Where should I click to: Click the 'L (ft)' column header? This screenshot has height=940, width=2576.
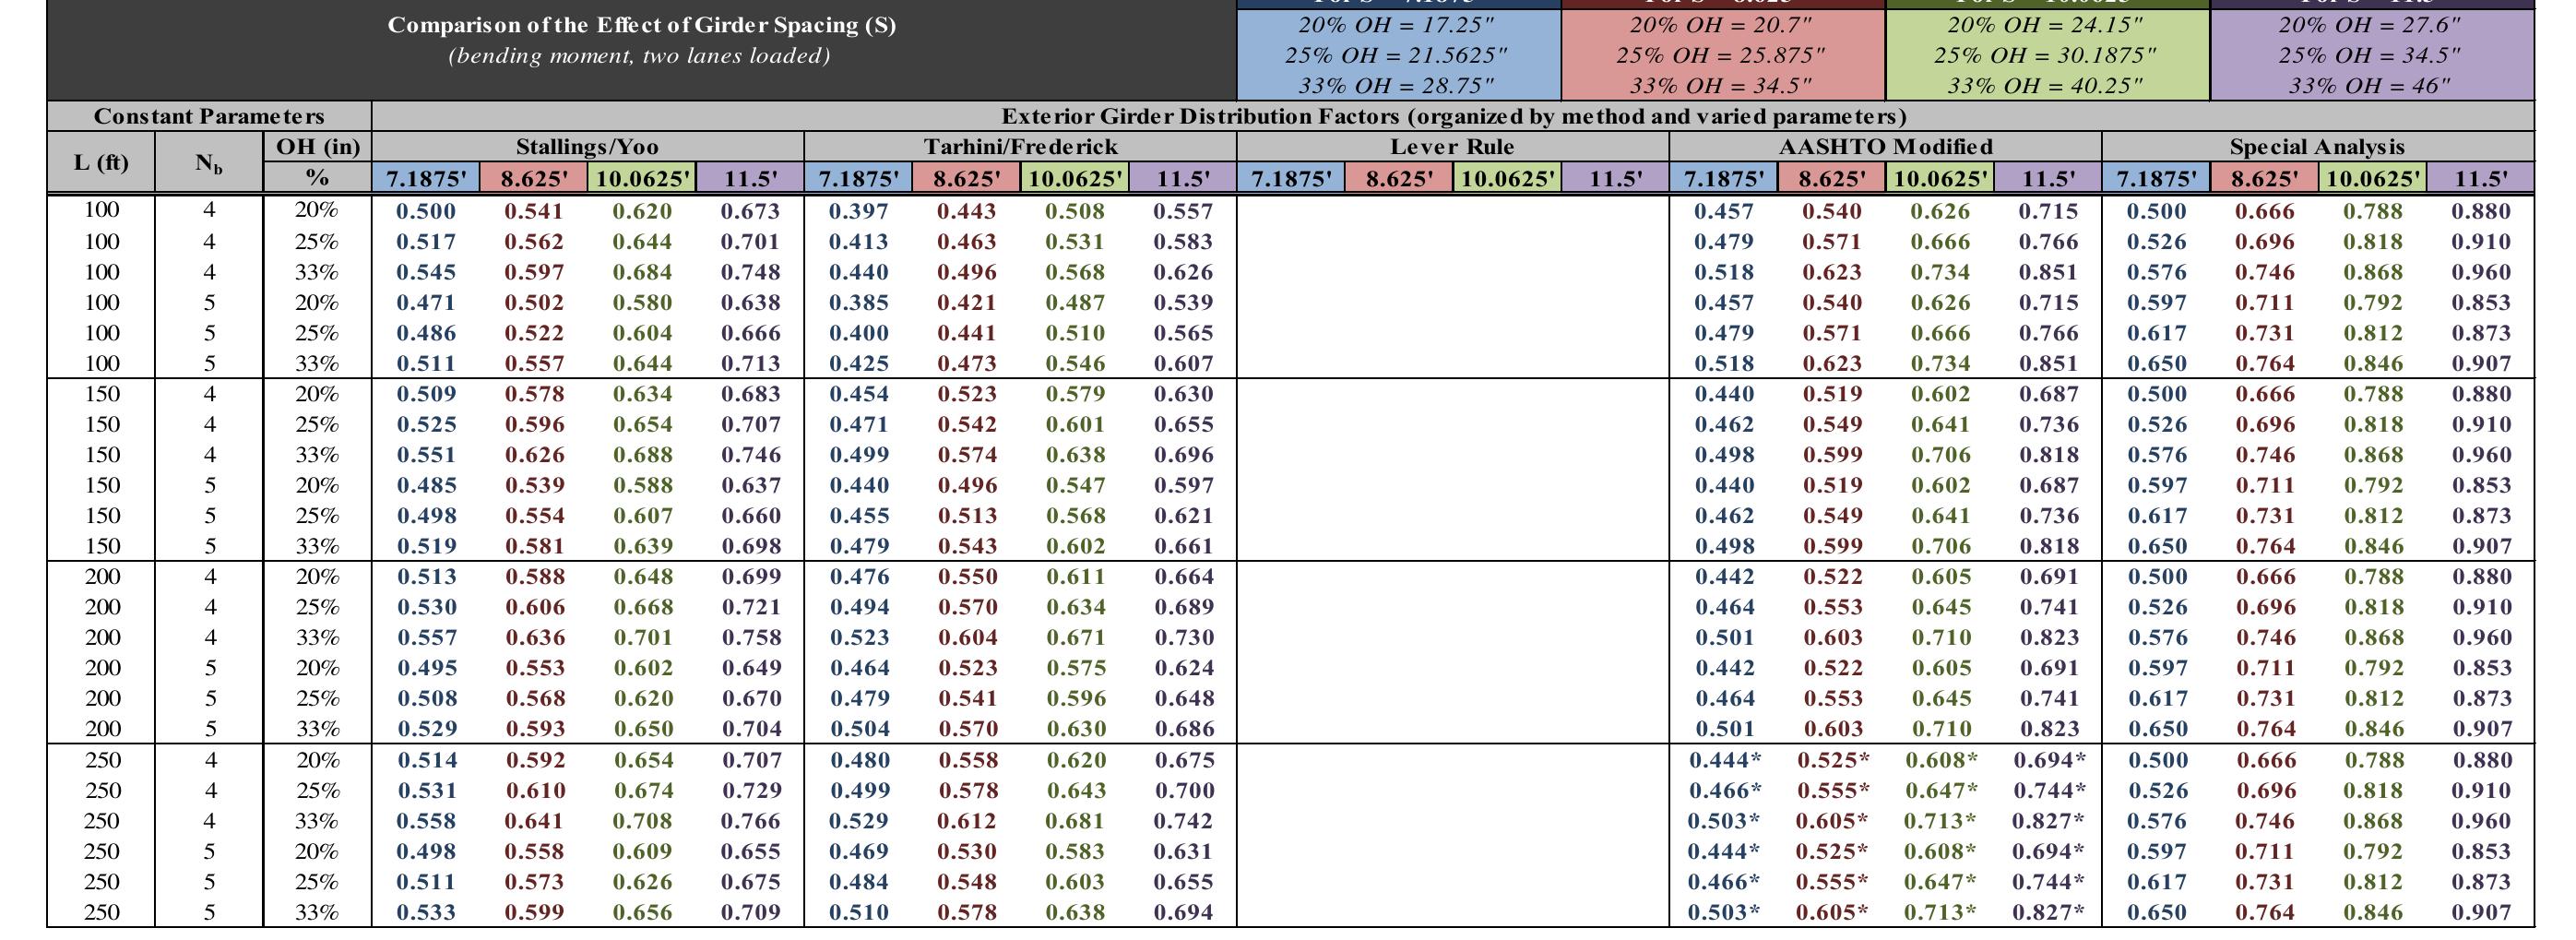[101, 162]
